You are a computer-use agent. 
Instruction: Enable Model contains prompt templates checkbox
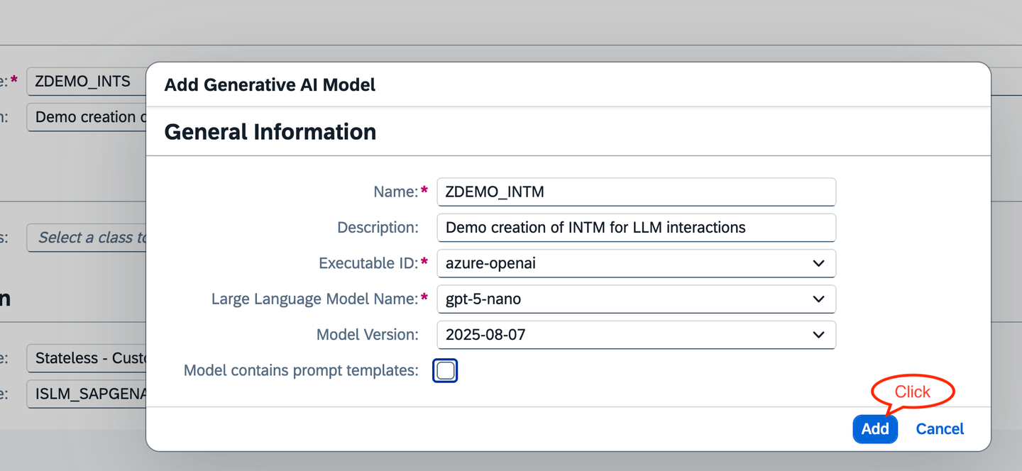point(445,370)
